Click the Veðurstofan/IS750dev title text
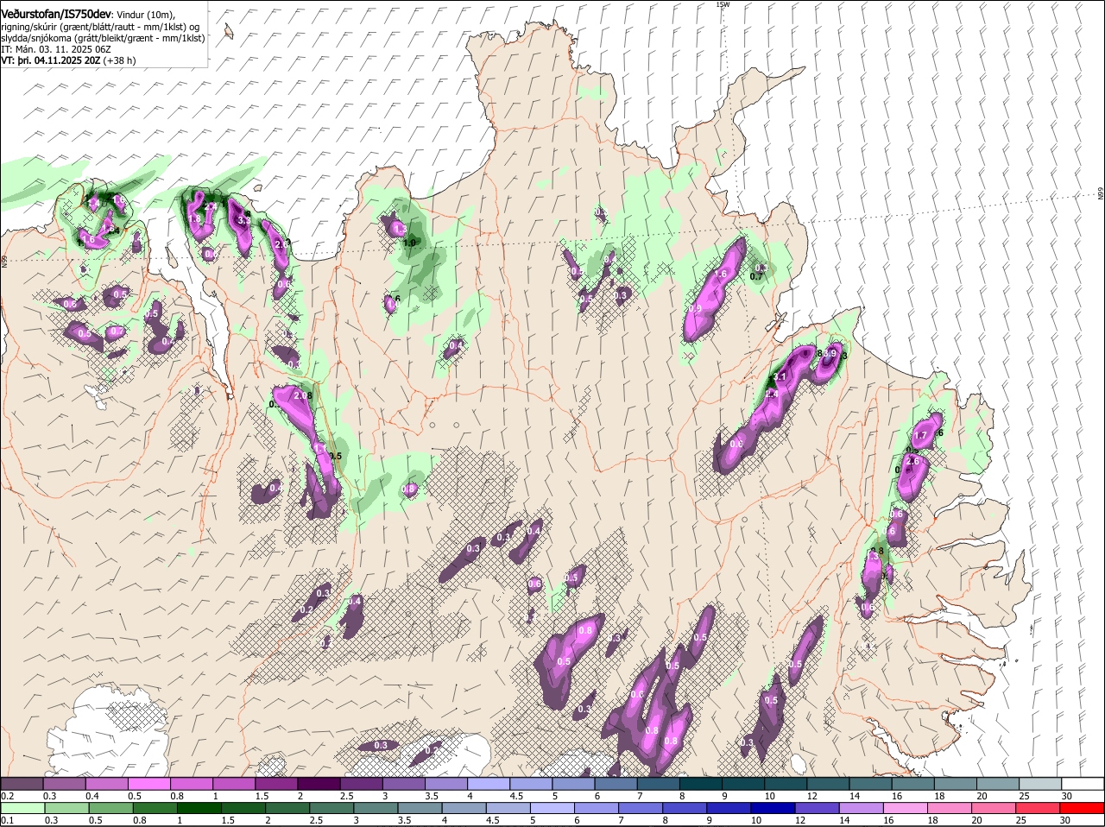The height and width of the screenshot is (827, 1105). (x=56, y=13)
